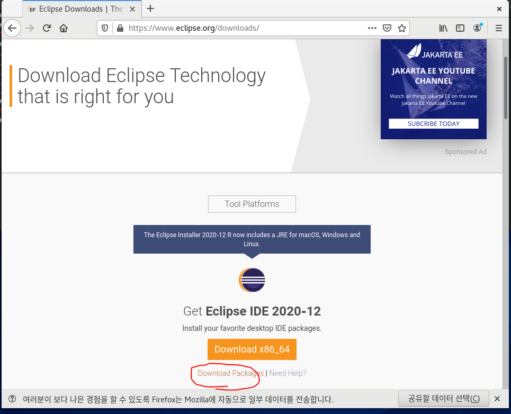Viewport: 511px width, 414px height.
Task: Open the tracking protection shield icon
Action: pyautogui.click(x=105, y=29)
